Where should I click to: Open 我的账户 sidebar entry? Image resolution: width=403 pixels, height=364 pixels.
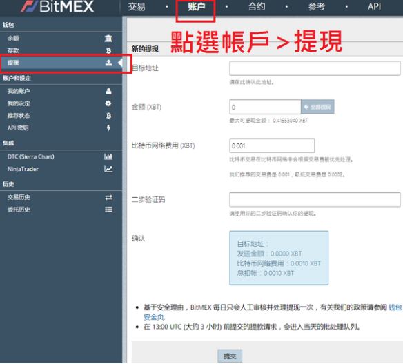tap(61, 91)
